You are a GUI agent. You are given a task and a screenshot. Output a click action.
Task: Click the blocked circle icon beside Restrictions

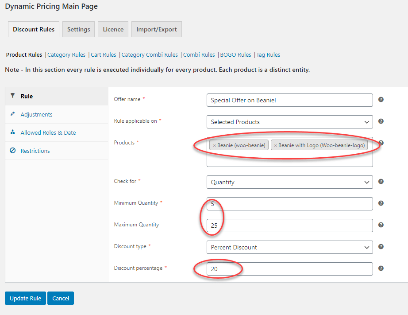pyautogui.click(x=12, y=150)
